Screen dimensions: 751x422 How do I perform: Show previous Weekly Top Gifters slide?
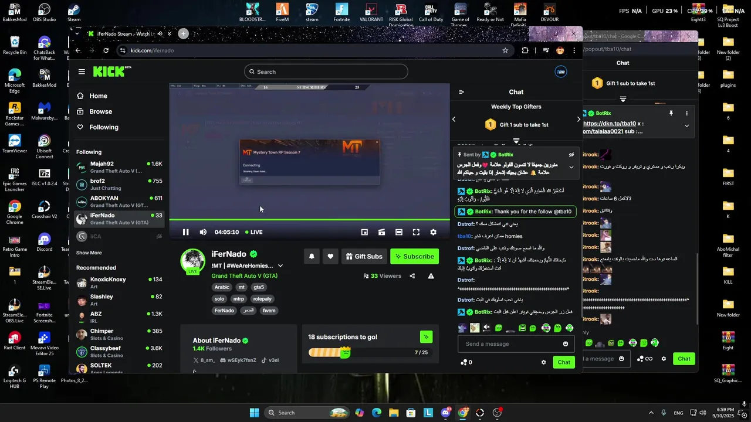454,119
